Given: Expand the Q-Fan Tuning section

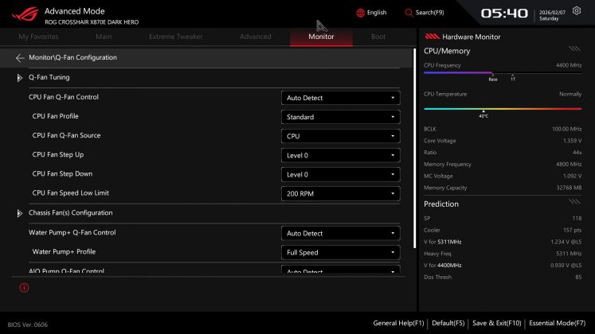Looking at the screenshot, I should pyautogui.click(x=20, y=78).
